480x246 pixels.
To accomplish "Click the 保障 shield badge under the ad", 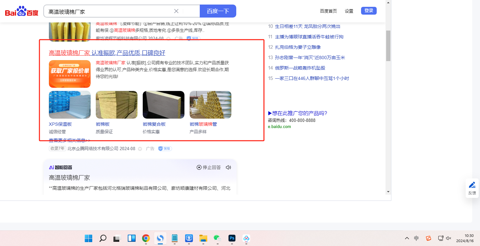I will click(165, 149).
